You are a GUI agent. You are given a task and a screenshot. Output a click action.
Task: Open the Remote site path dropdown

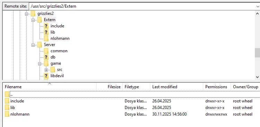tap(258, 6)
